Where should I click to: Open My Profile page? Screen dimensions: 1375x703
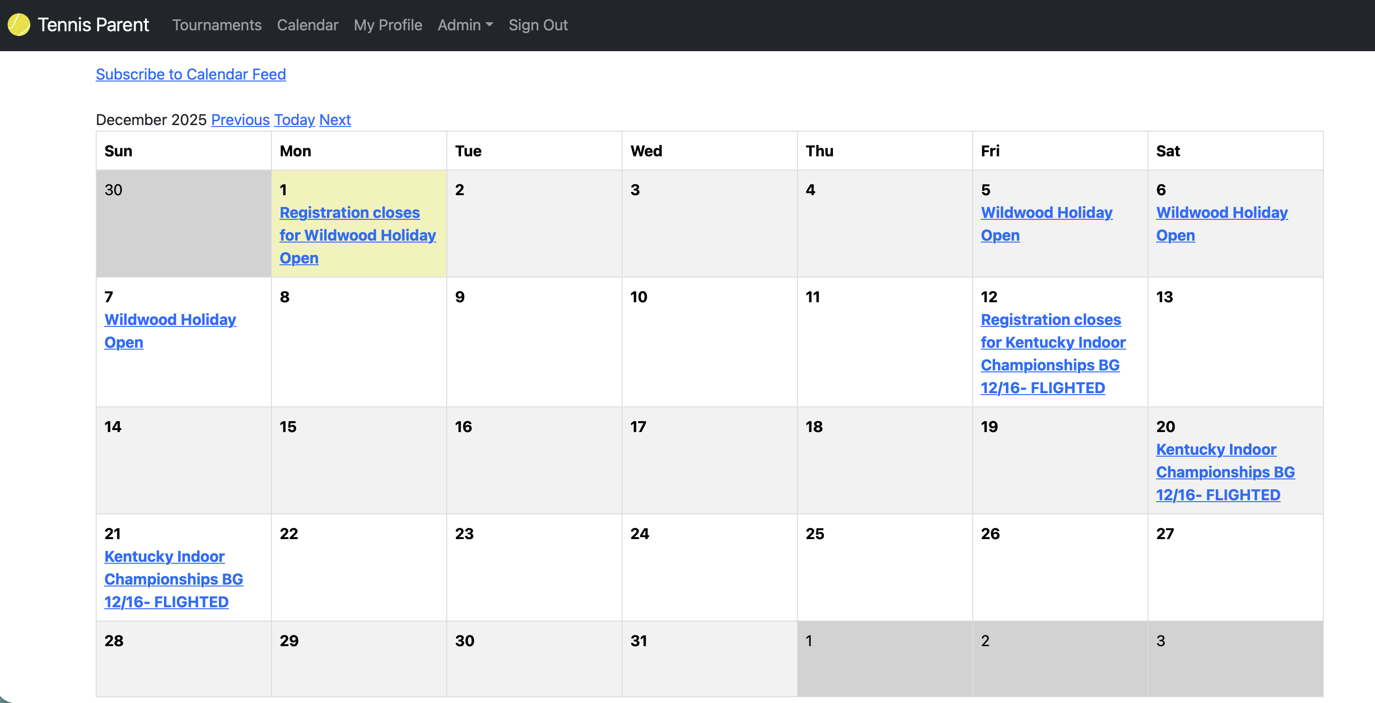(388, 25)
